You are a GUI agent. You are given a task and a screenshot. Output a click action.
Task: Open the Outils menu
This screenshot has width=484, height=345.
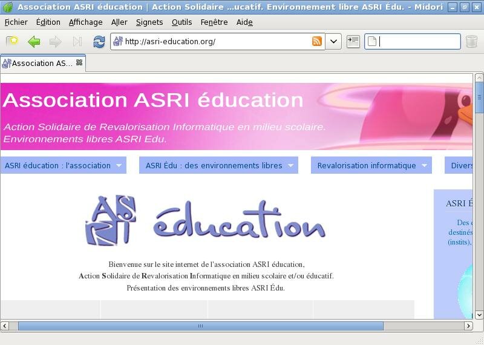[182, 22]
